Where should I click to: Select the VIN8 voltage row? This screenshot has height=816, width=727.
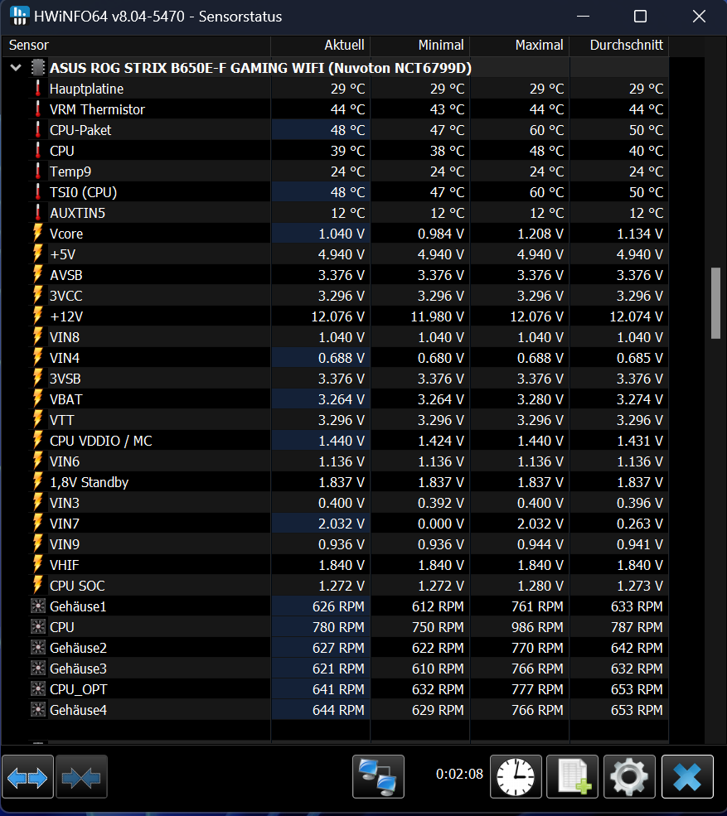(x=348, y=337)
